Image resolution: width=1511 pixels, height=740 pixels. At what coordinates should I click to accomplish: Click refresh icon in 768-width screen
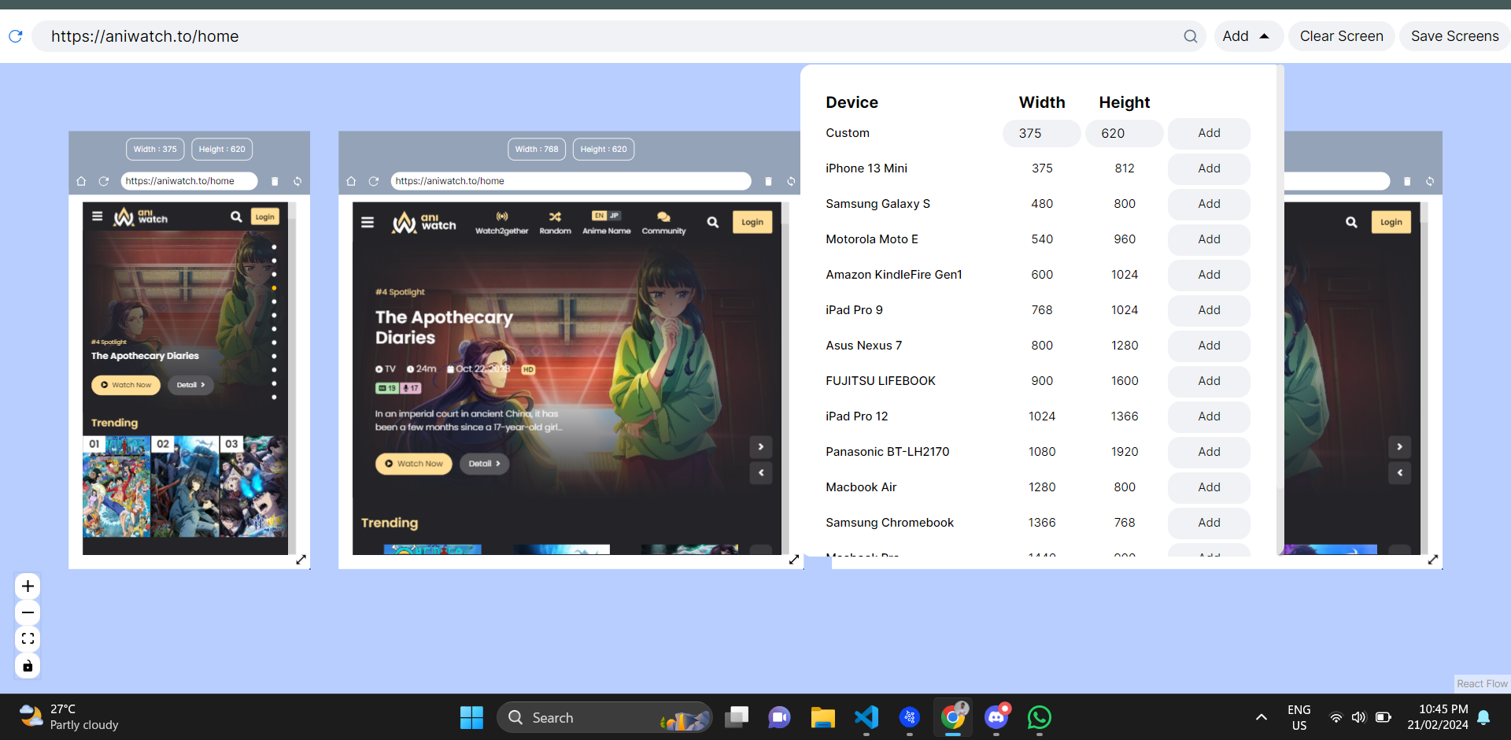pos(373,181)
